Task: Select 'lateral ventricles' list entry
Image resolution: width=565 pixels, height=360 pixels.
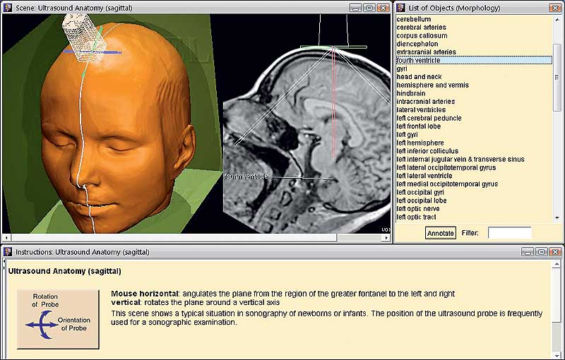Action: click(x=421, y=110)
